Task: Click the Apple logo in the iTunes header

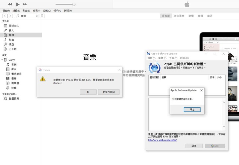Action: 187,4
